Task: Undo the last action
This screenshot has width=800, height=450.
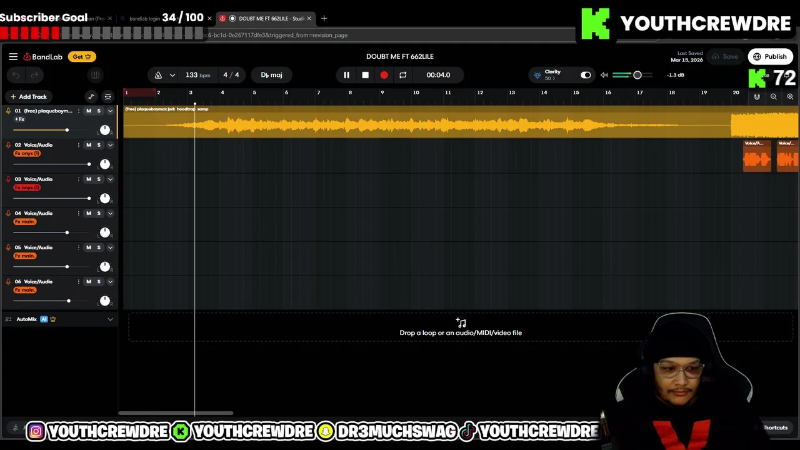Action: 16,75
